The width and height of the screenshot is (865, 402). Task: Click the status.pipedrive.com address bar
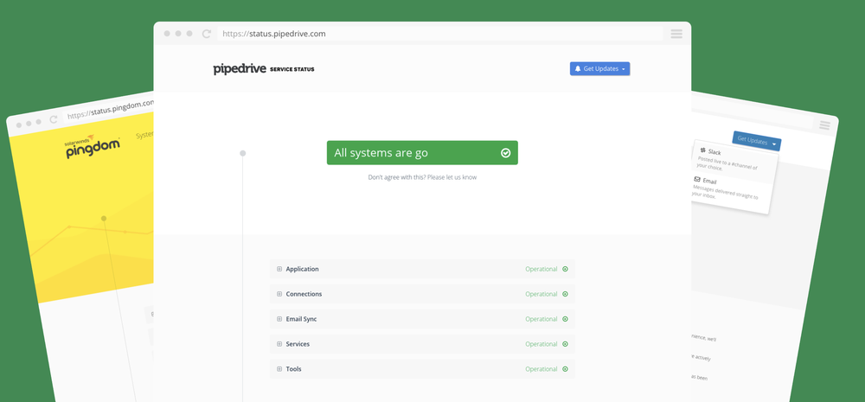(439, 34)
